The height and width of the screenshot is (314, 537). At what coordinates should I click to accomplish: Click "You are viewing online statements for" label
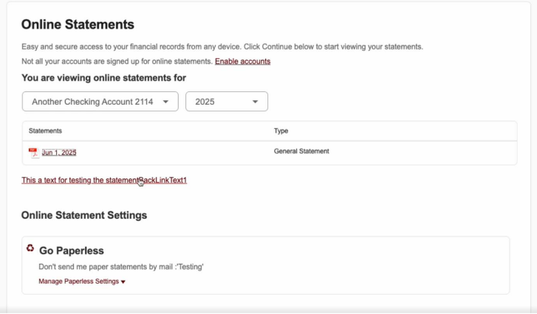coord(103,78)
